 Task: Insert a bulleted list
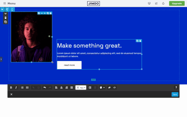click(x=27, y=88)
